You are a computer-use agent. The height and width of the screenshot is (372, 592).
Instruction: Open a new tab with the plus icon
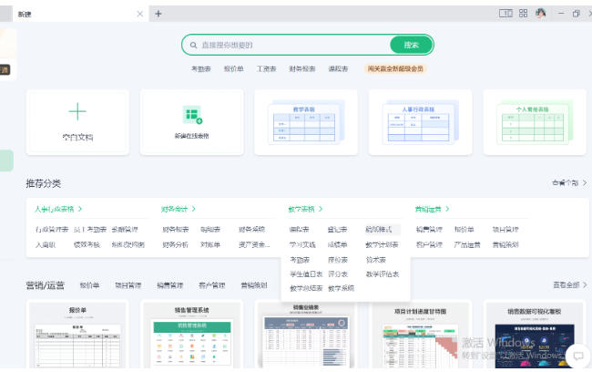(158, 14)
